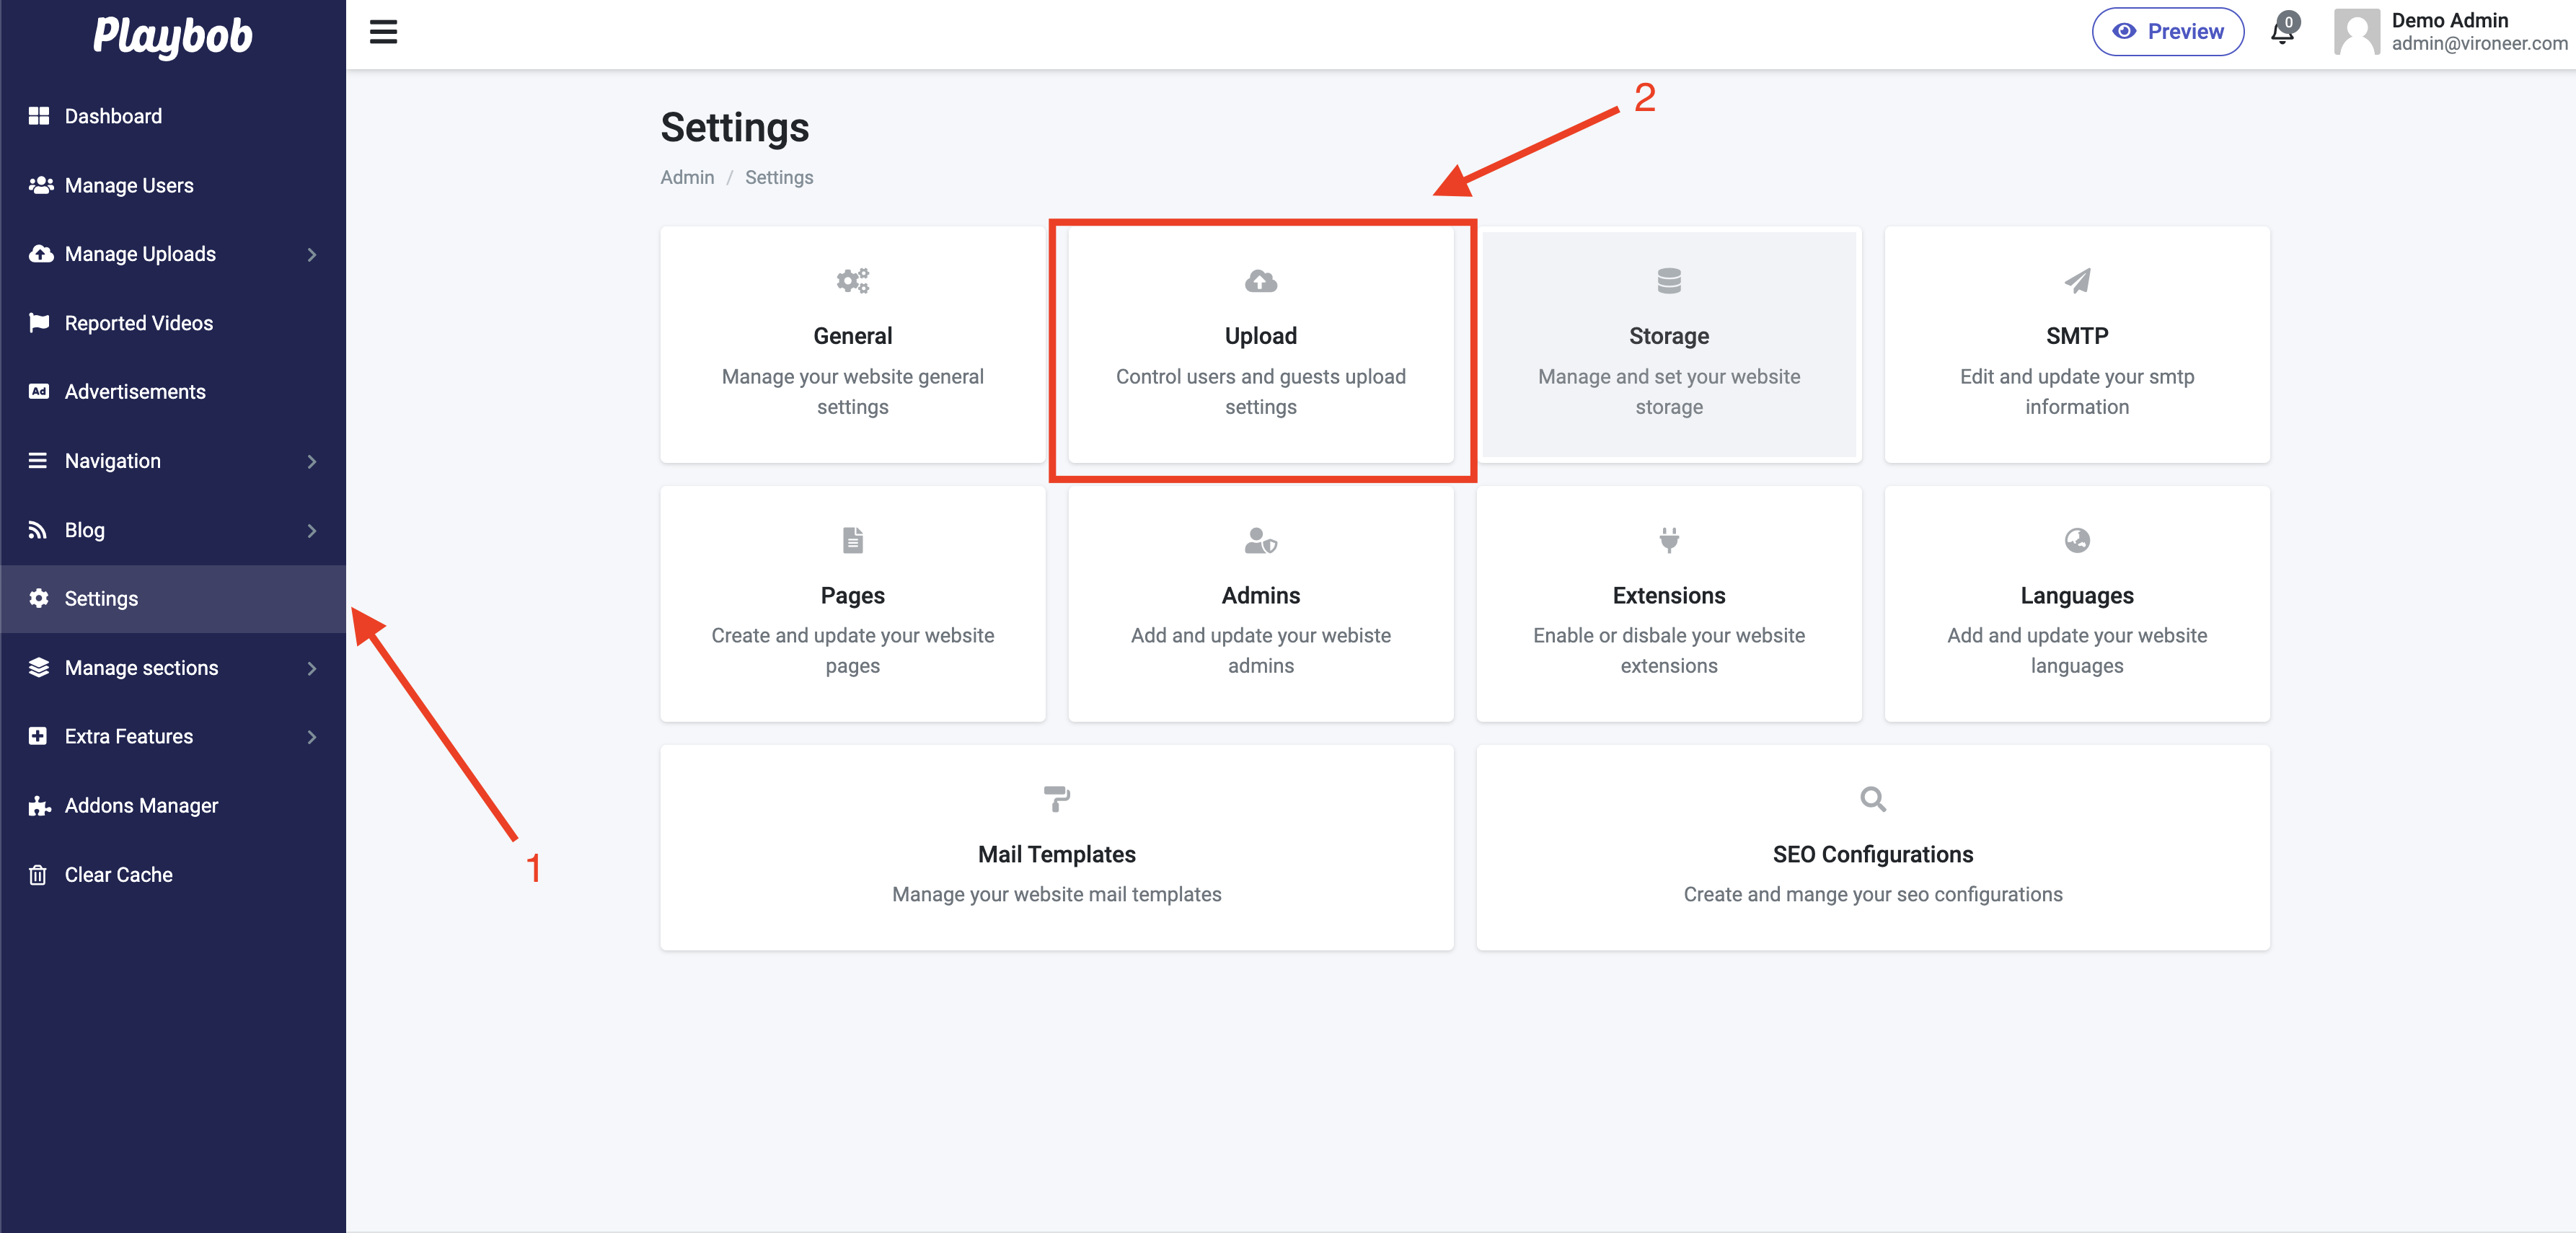The height and width of the screenshot is (1233, 2576).
Task: Click the Preview button
Action: pos(2167,32)
